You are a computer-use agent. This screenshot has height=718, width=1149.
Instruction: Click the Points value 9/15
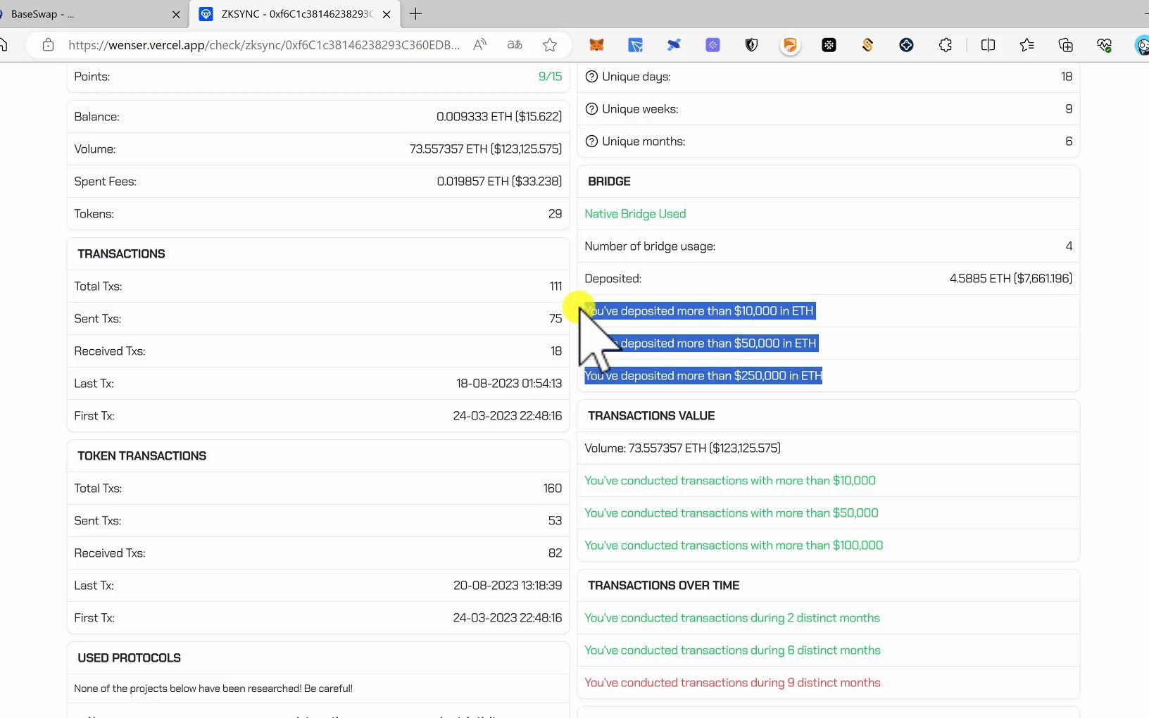pyautogui.click(x=550, y=77)
